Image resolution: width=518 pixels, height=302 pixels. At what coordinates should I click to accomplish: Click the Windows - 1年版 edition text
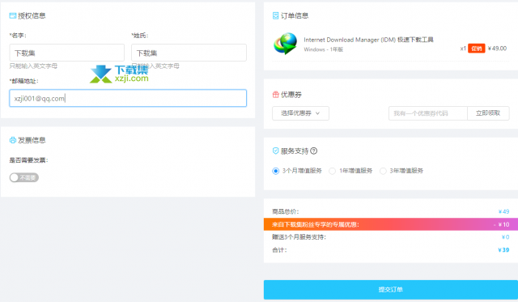324,49
